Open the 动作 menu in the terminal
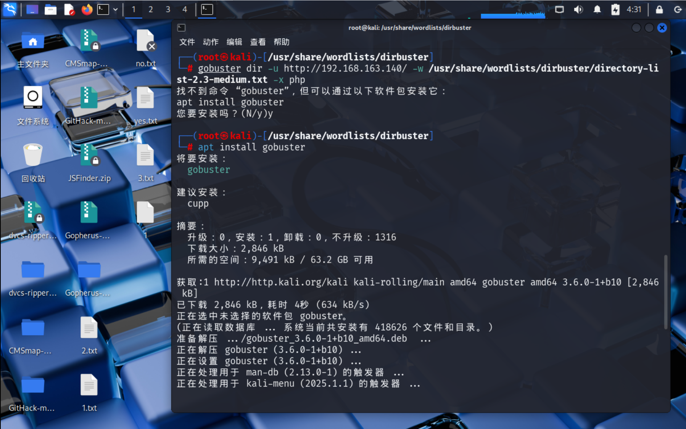 point(211,42)
